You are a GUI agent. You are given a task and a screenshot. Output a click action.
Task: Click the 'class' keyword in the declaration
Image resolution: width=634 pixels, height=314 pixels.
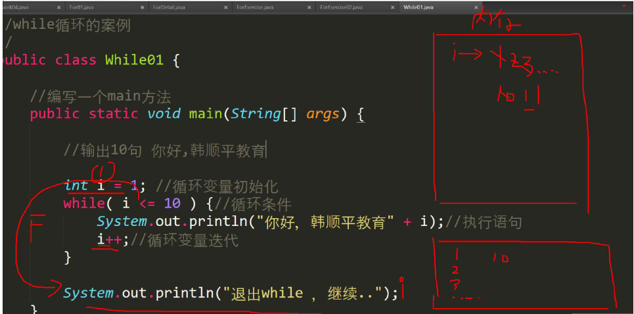76,60
